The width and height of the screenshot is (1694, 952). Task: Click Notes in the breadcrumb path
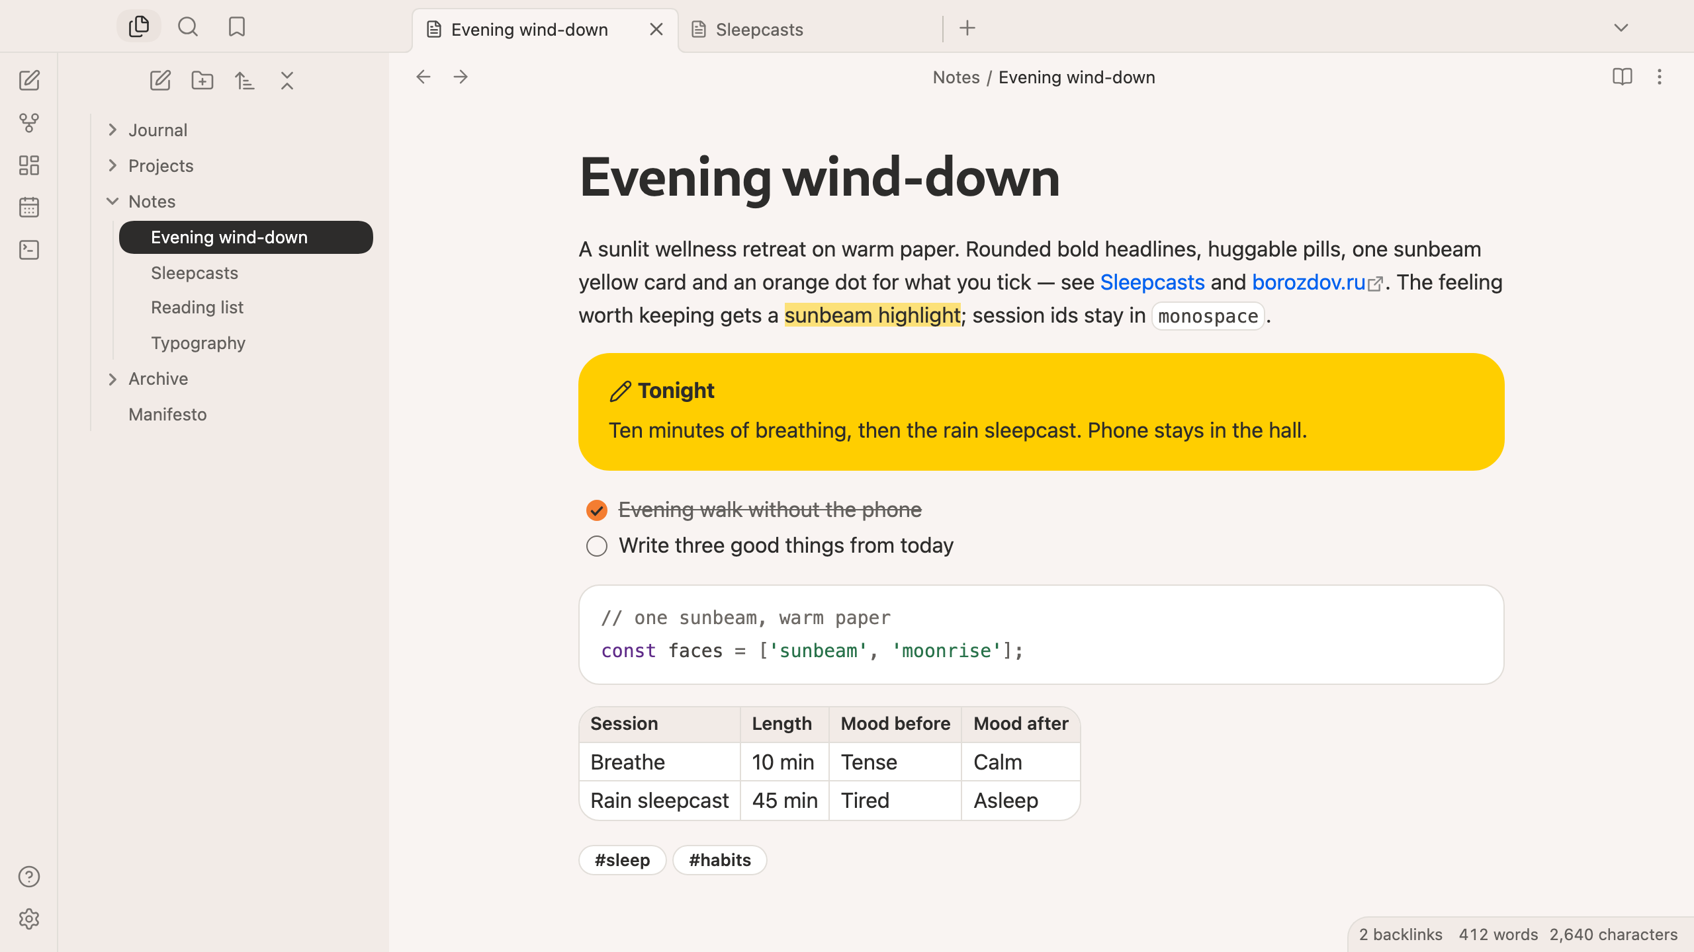956,77
